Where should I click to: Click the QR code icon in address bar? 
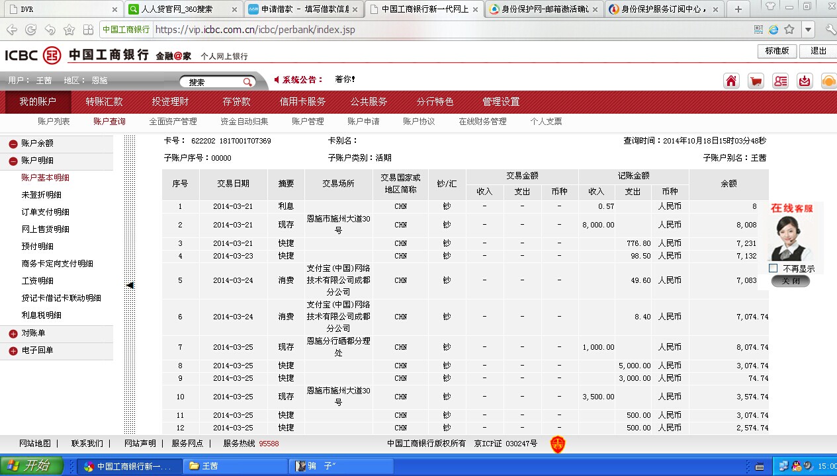click(x=758, y=30)
